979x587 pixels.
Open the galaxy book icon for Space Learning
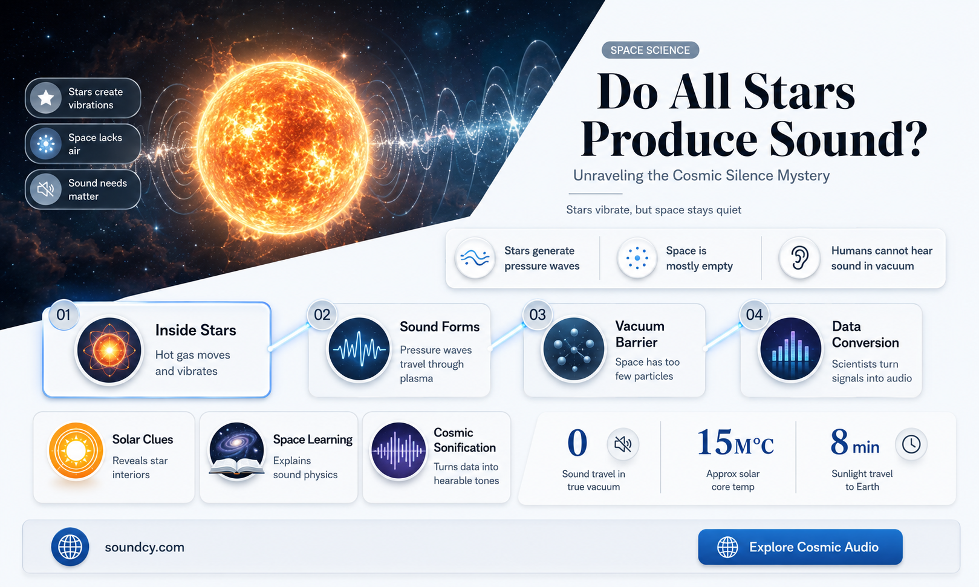(236, 450)
